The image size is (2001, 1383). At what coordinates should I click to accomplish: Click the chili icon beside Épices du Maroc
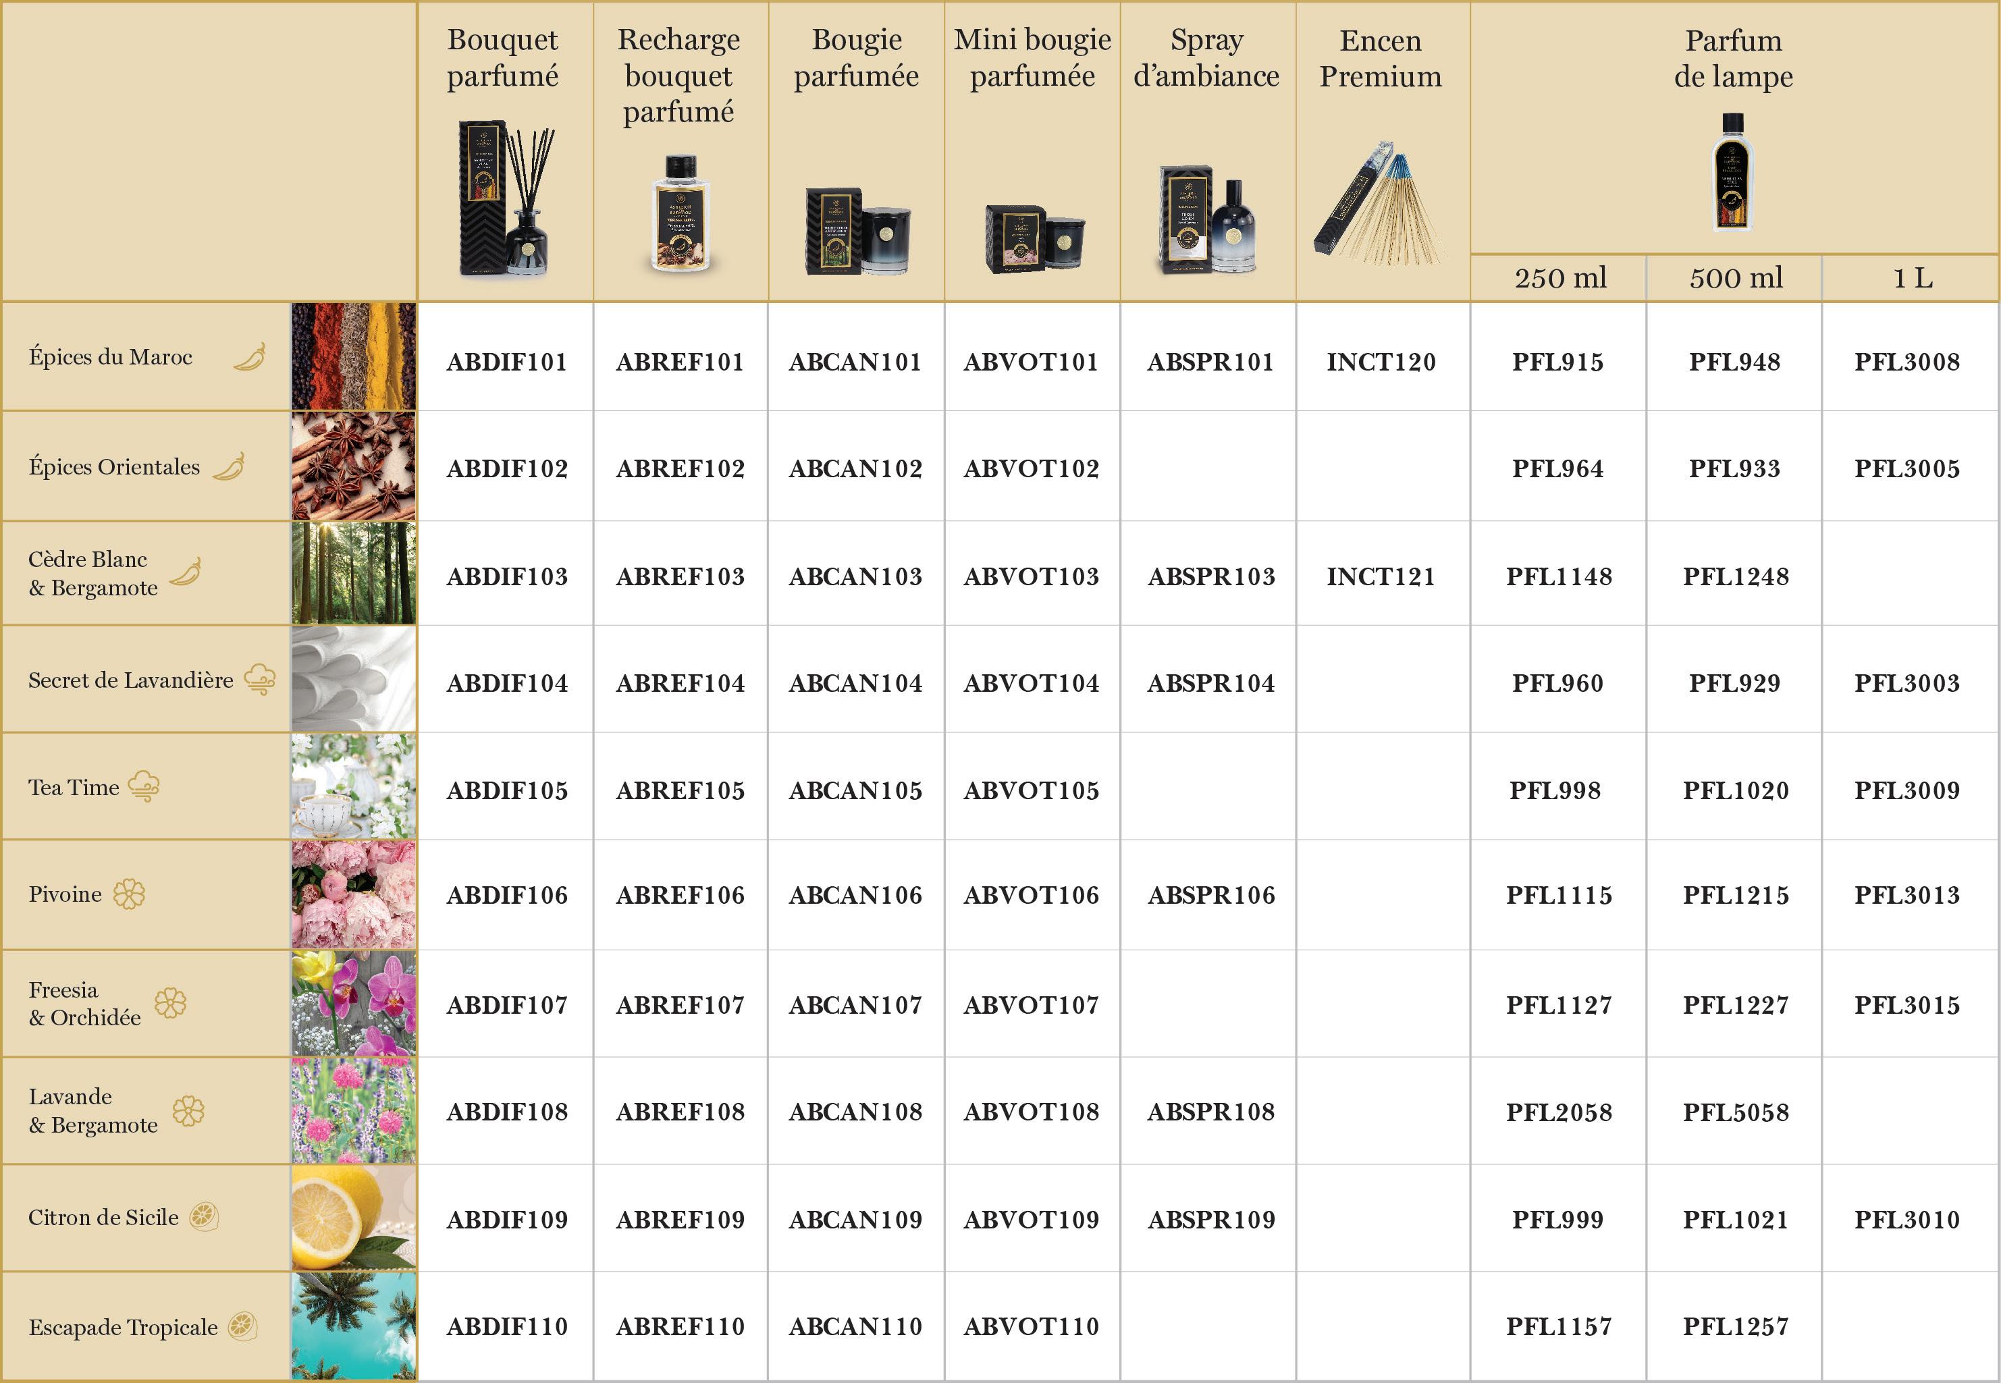(x=250, y=357)
